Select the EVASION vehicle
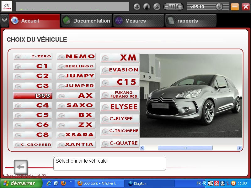Screen dimensions: 251x188 tap(120, 70)
